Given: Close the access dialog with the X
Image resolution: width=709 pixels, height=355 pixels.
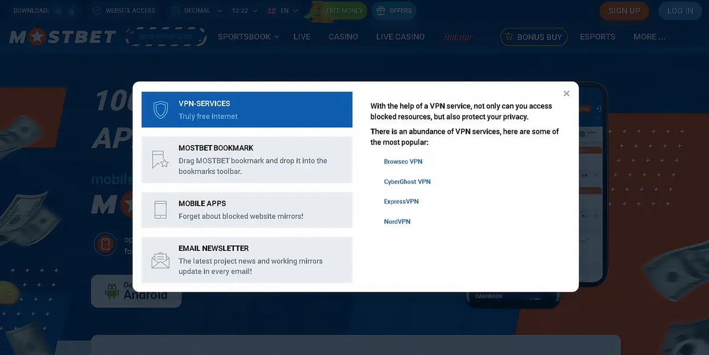Looking at the screenshot, I should click(566, 93).
